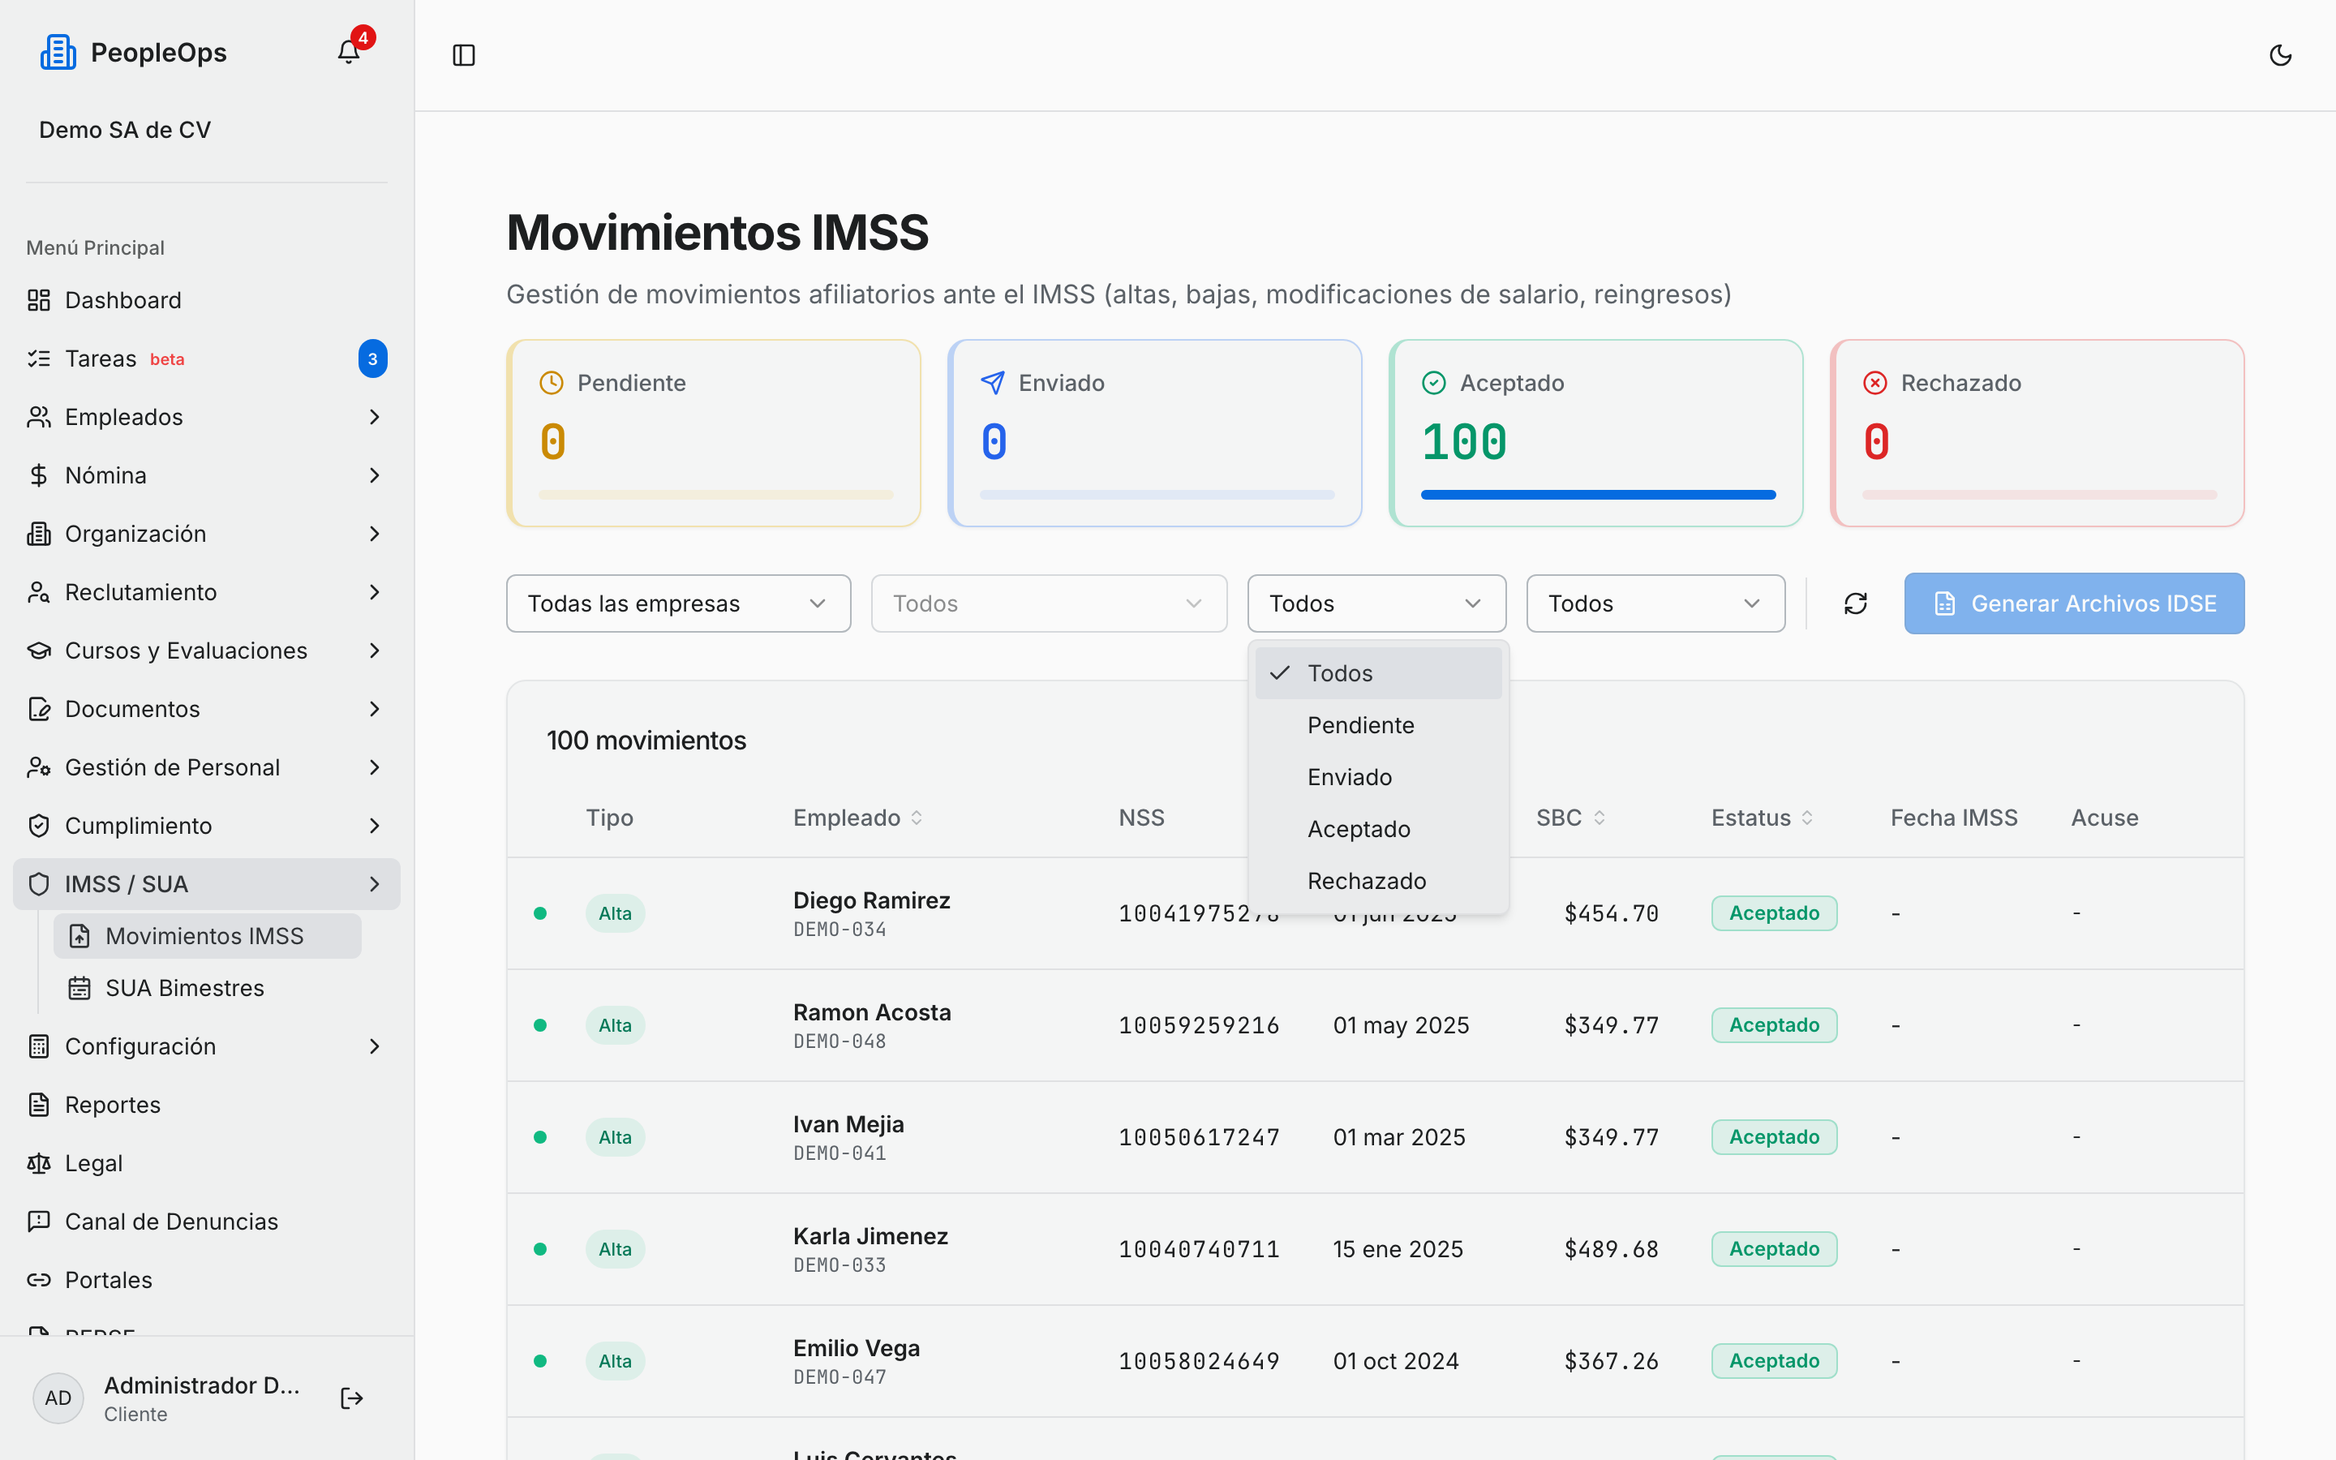Click the Canal de Denuncias chat icon
The image size is (2336, 1460).
(x=39, y=1222)
